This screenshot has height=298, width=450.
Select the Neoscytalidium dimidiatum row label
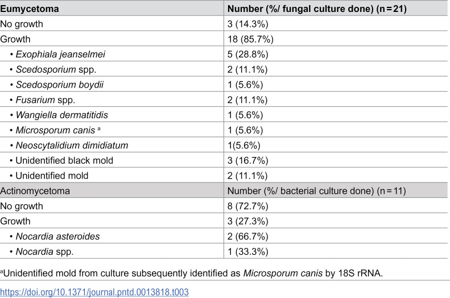pyautogui.click(x=72, y=146)
